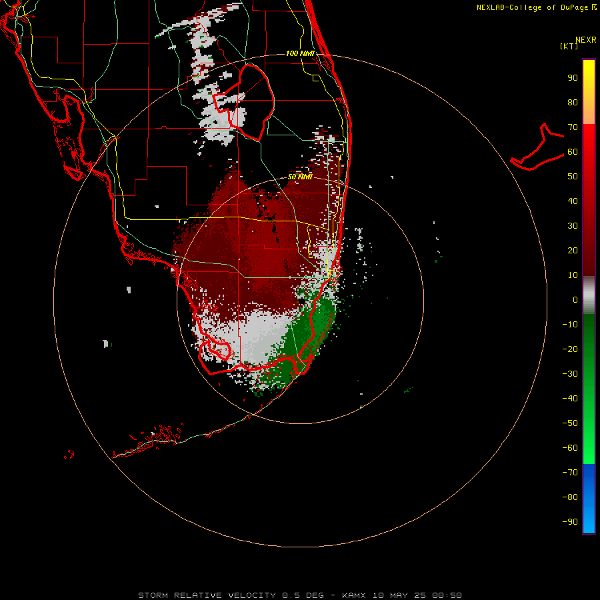Screen dimensions: 600x600
Task: Click the -60 legend value
Action: pos(570,448)
